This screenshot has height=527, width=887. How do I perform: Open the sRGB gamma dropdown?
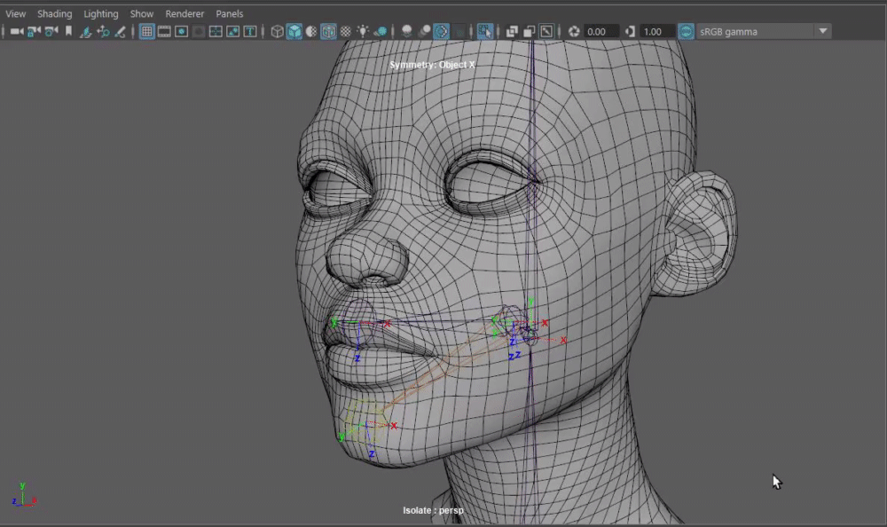point(764,32)
